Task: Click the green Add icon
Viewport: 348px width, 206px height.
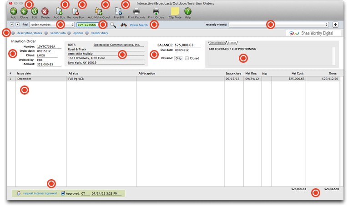Action: (13, 11)
